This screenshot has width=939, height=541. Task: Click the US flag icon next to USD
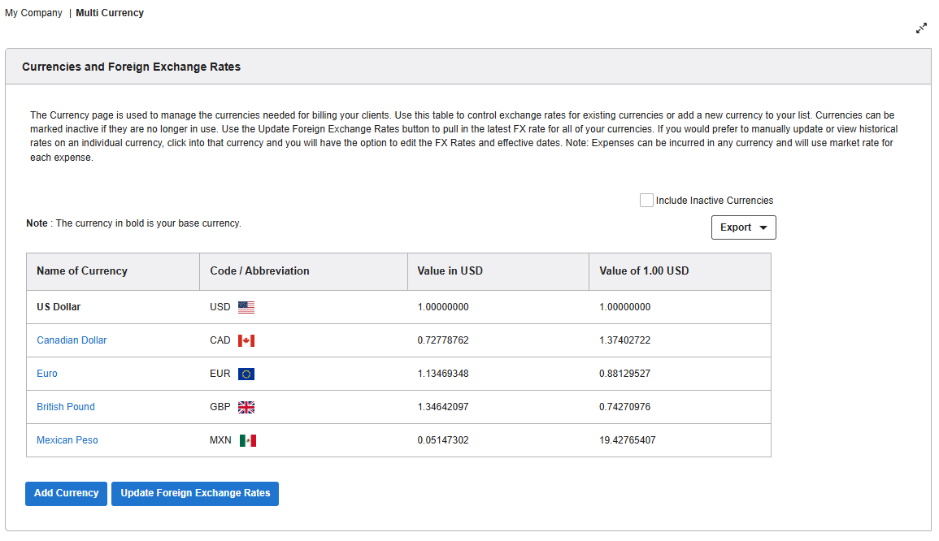pyautogui.click(x=246, y=306)
